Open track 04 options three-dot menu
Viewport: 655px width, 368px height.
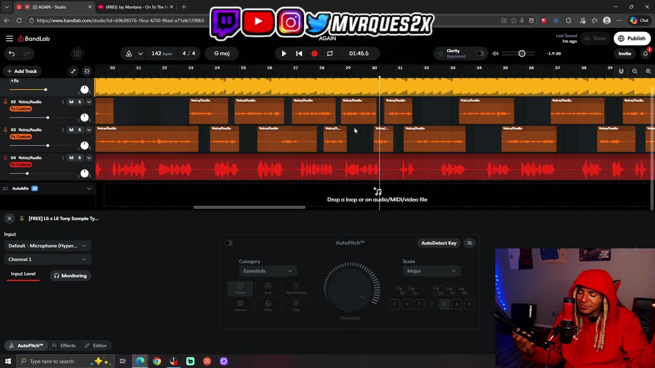tap(63, 157)
